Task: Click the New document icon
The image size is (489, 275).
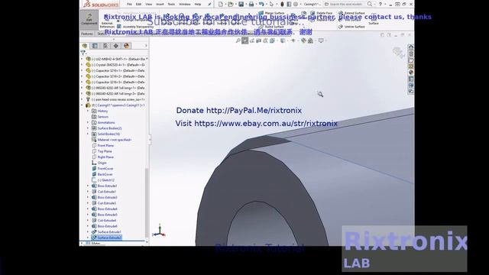Action: (221, 5)
